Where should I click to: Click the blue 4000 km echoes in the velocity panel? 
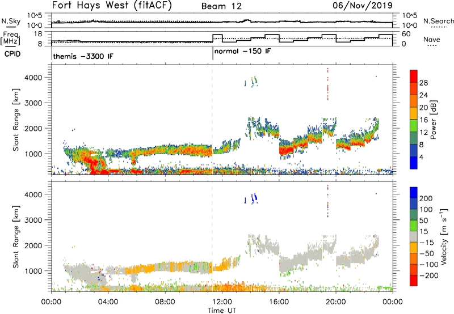251,199
